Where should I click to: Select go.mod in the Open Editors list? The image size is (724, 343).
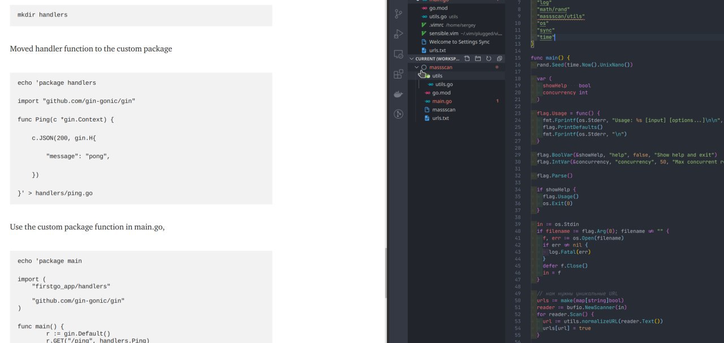(x=456, y=8)
